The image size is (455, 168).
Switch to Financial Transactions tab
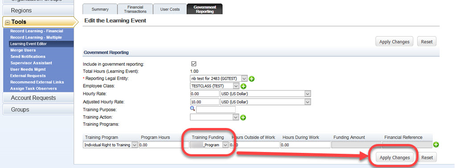[x=135, y=9]
